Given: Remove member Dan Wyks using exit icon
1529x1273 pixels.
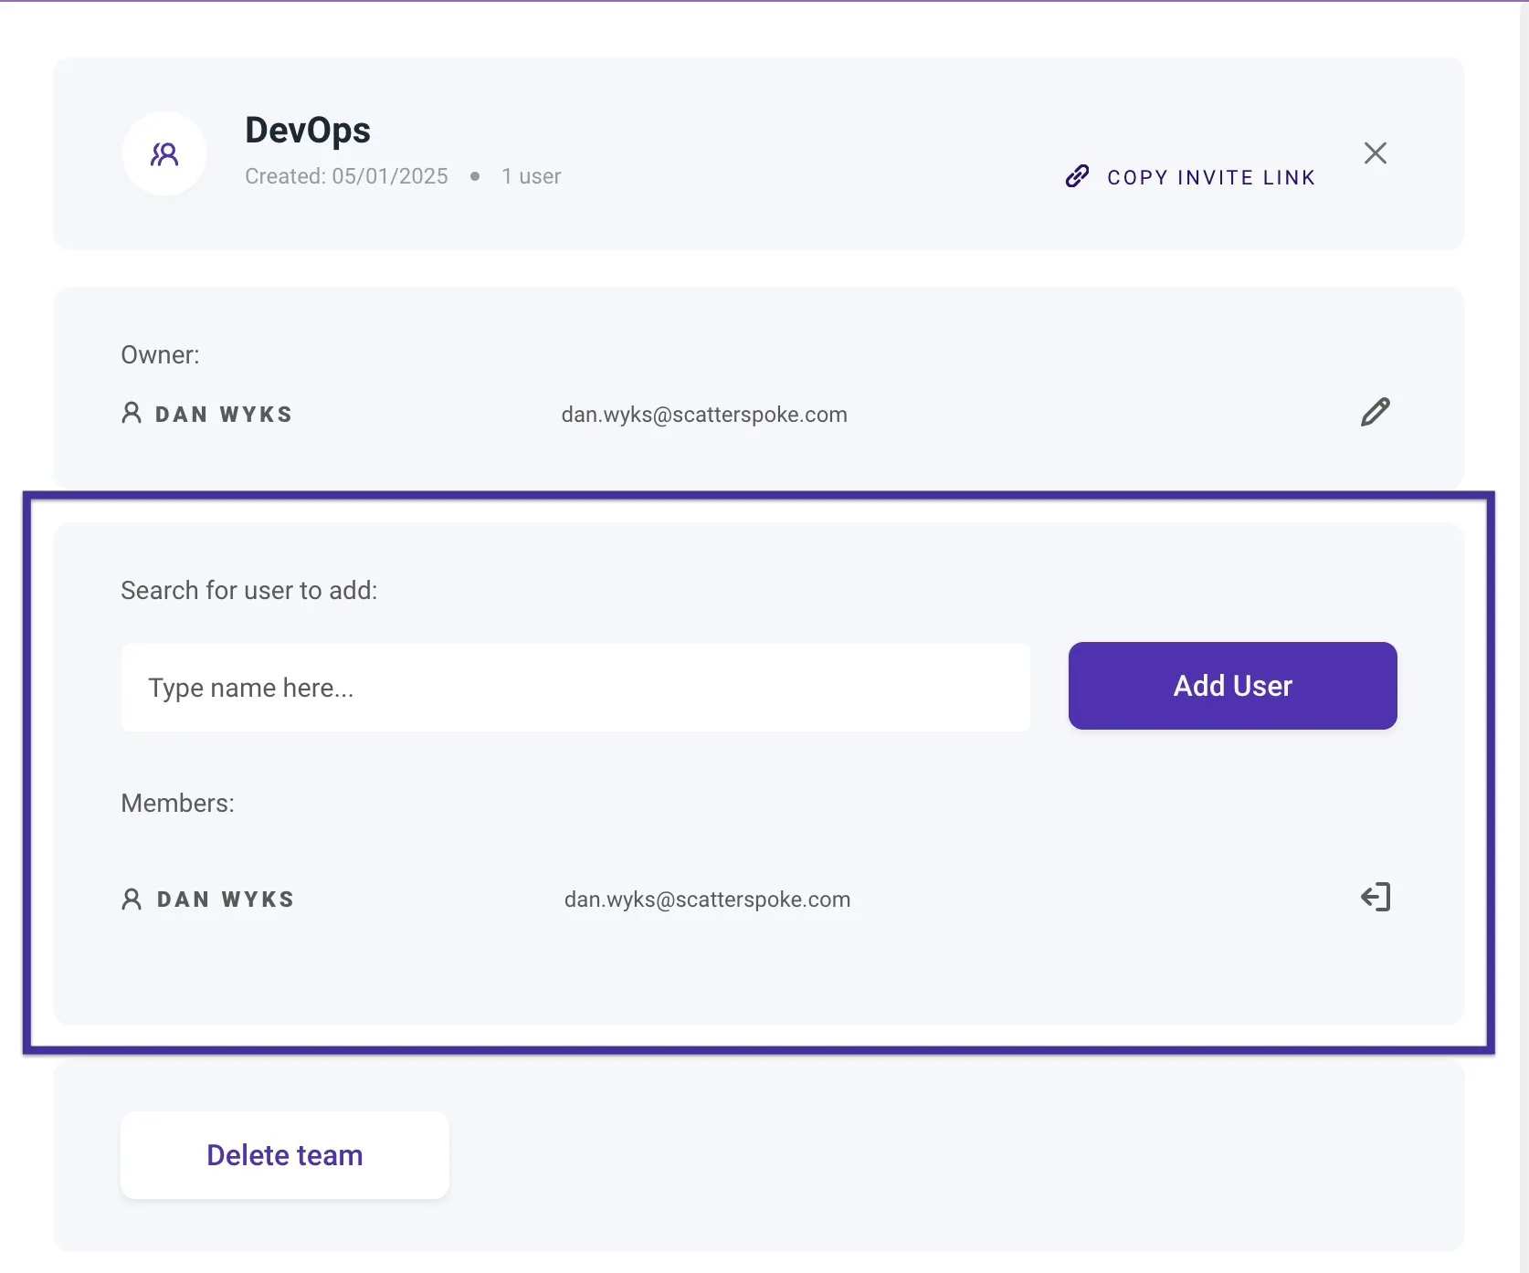Looking at the screenshot, I should [1375, 898].
